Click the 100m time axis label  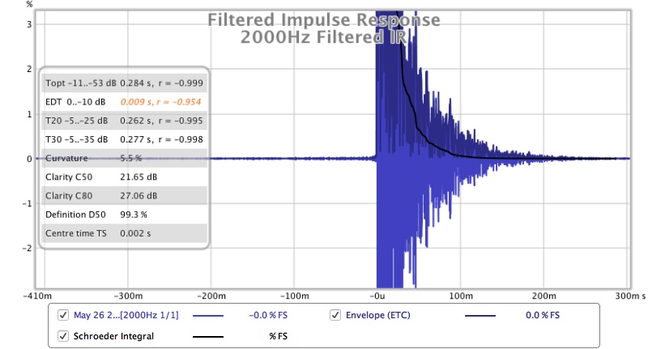[x=461, y=296]
